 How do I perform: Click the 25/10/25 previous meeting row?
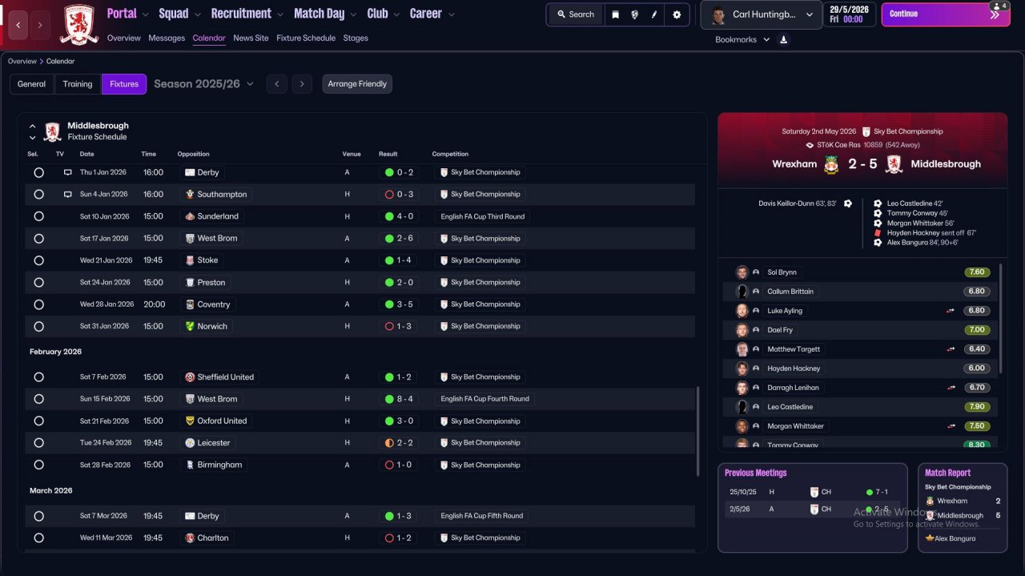tap(811, 492)
